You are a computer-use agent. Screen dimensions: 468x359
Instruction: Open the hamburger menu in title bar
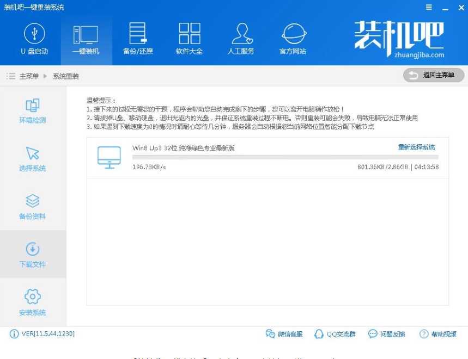(429, 7)
